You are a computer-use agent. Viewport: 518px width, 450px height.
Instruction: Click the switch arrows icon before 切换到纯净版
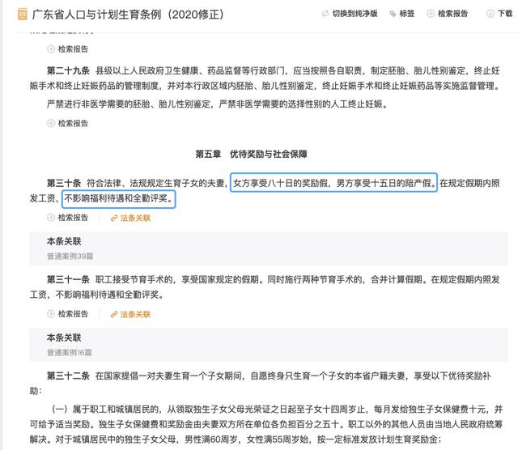point(325,14)
